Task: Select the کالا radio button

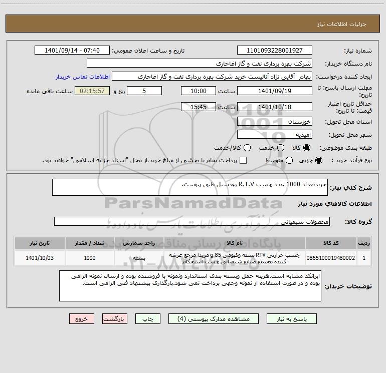Action: [x=307, y=148]
